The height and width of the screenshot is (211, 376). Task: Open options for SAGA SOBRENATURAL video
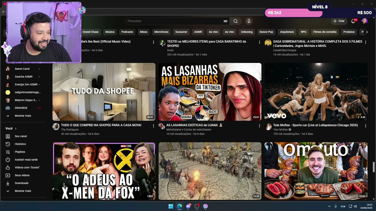[365, 42]
